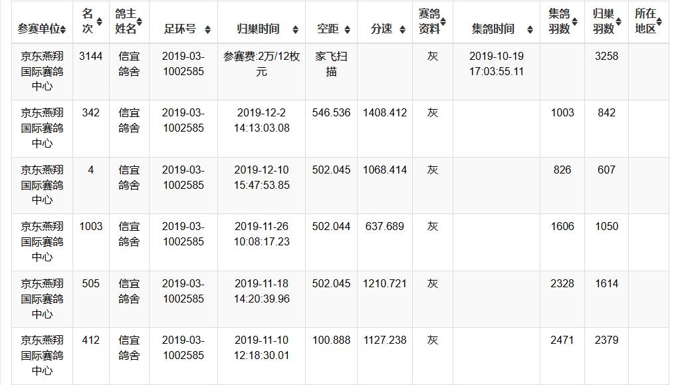The width and height of the screenshot is (678, 385).
Task: Click the rank 4 cell
Action: pyautogui.click(x=91, y=170)
